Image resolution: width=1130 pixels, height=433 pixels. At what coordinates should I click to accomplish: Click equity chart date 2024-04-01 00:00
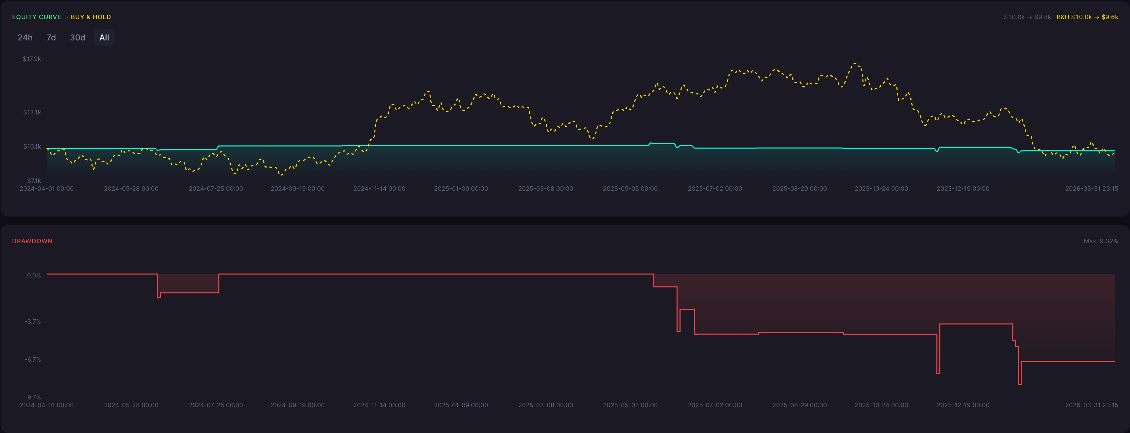[x=47, y=189]
